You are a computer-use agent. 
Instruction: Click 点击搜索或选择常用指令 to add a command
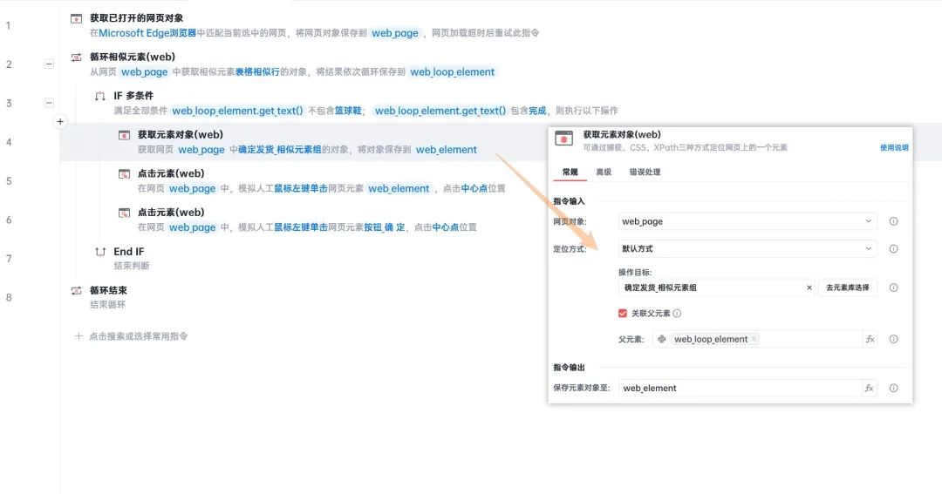pos(138,336)
